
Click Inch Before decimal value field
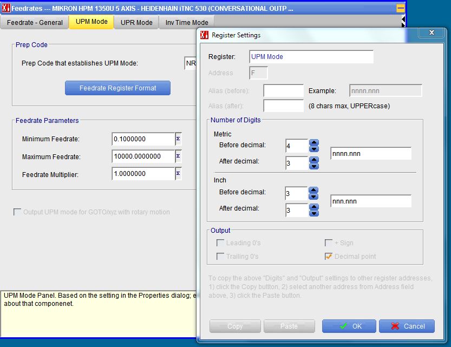296,193
